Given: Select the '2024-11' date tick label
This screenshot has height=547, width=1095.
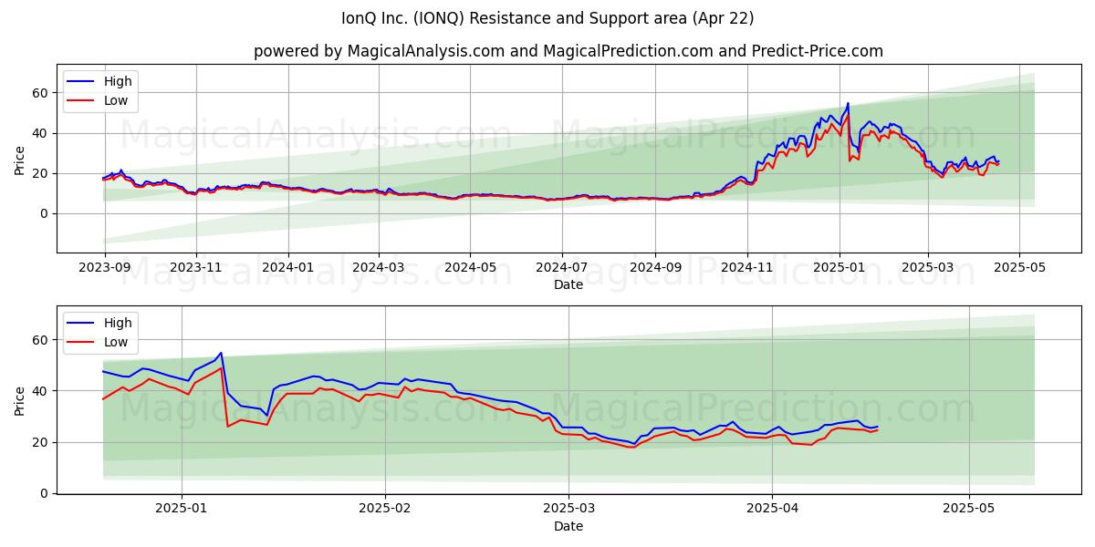Looking at the screenshot, I should tap(747, 267).
